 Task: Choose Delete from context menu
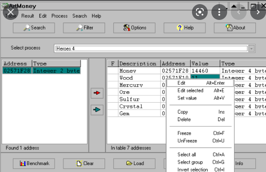200,119
